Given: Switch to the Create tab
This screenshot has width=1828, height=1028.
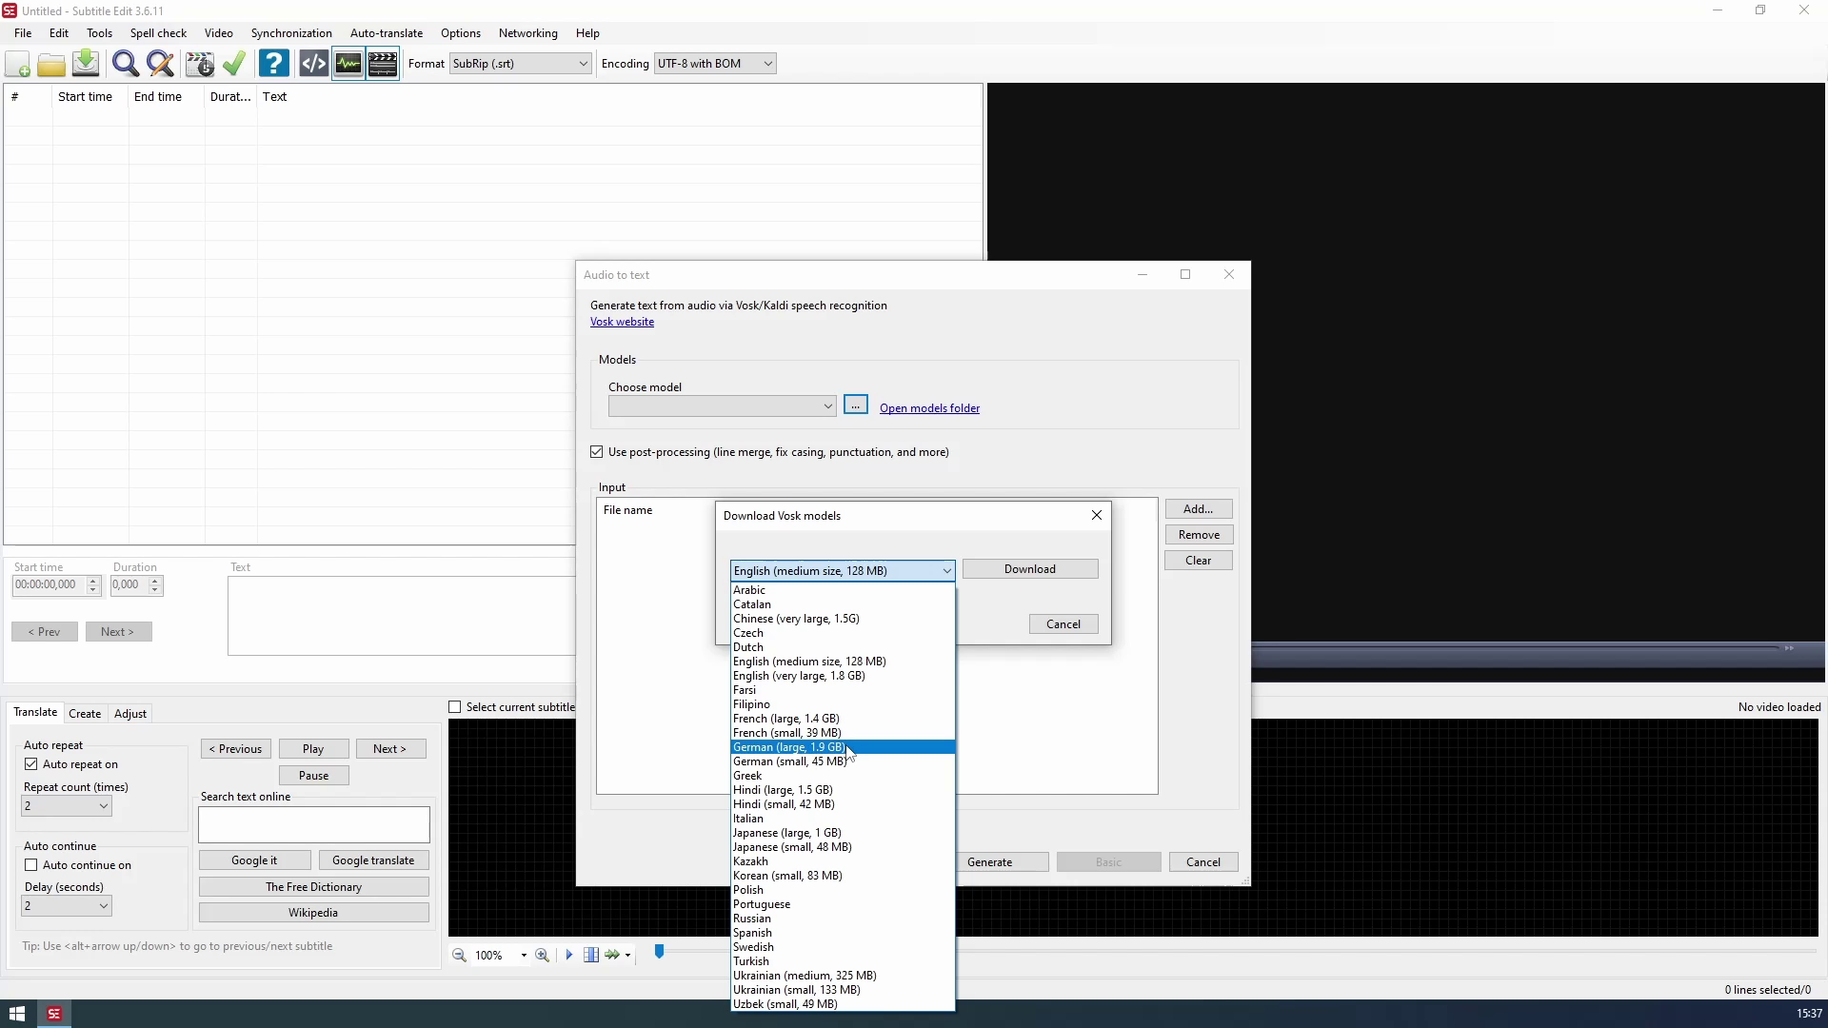Looking at the screenshot, I should 85,714.
